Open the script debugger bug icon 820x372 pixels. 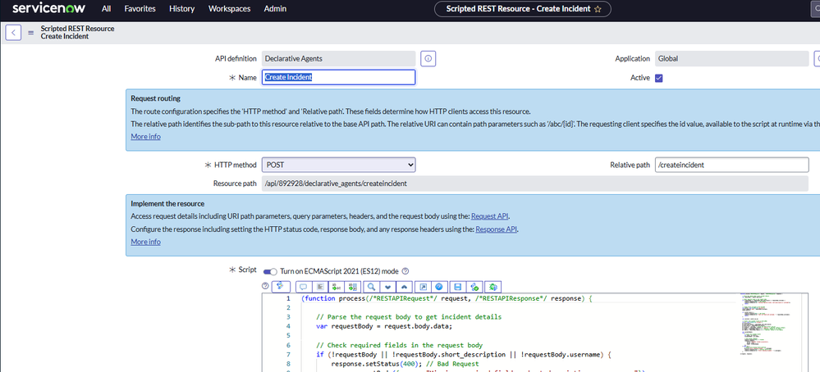click(493, 287)
